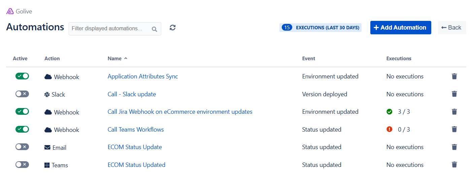Open Application Attributes Sync automation
The height and width of the screenshot is (174, 472).
tap(143, 76)
